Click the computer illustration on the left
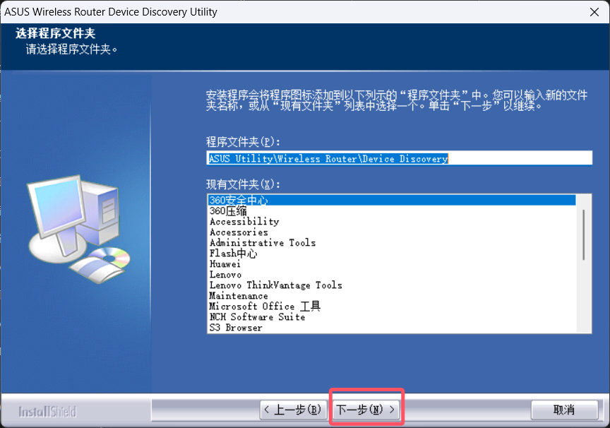610x428 pixels. coord(78,225)
